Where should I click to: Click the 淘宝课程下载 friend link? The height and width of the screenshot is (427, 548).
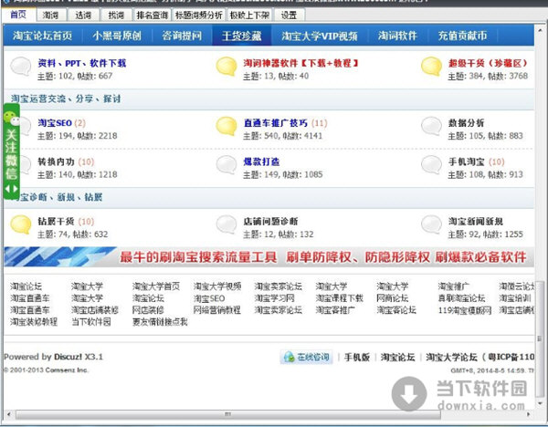point(339,298)
